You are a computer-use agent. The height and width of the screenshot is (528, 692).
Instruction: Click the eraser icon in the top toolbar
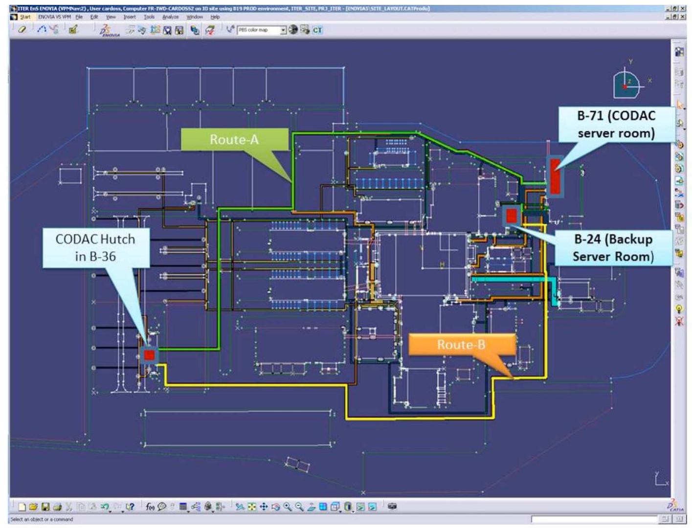[x=22, y=30]
